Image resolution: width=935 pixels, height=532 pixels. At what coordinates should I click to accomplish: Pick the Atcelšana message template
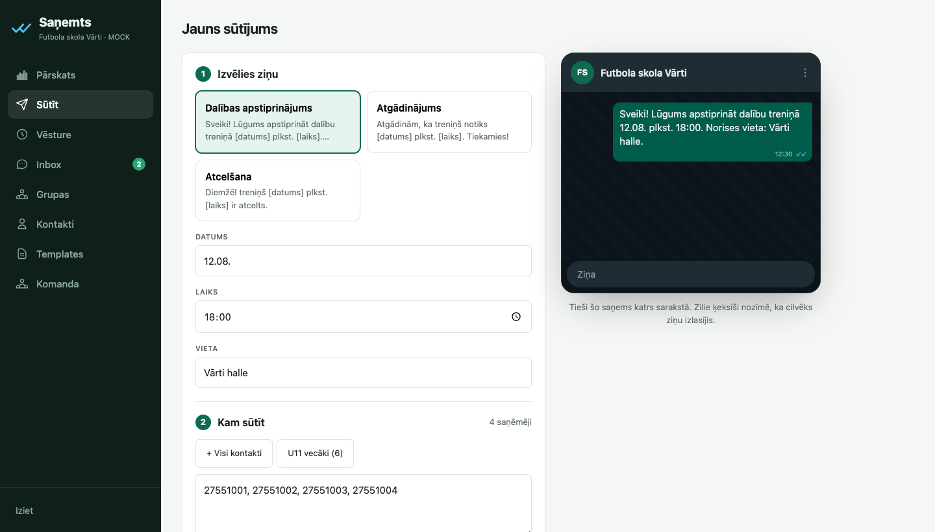(278, 190)
